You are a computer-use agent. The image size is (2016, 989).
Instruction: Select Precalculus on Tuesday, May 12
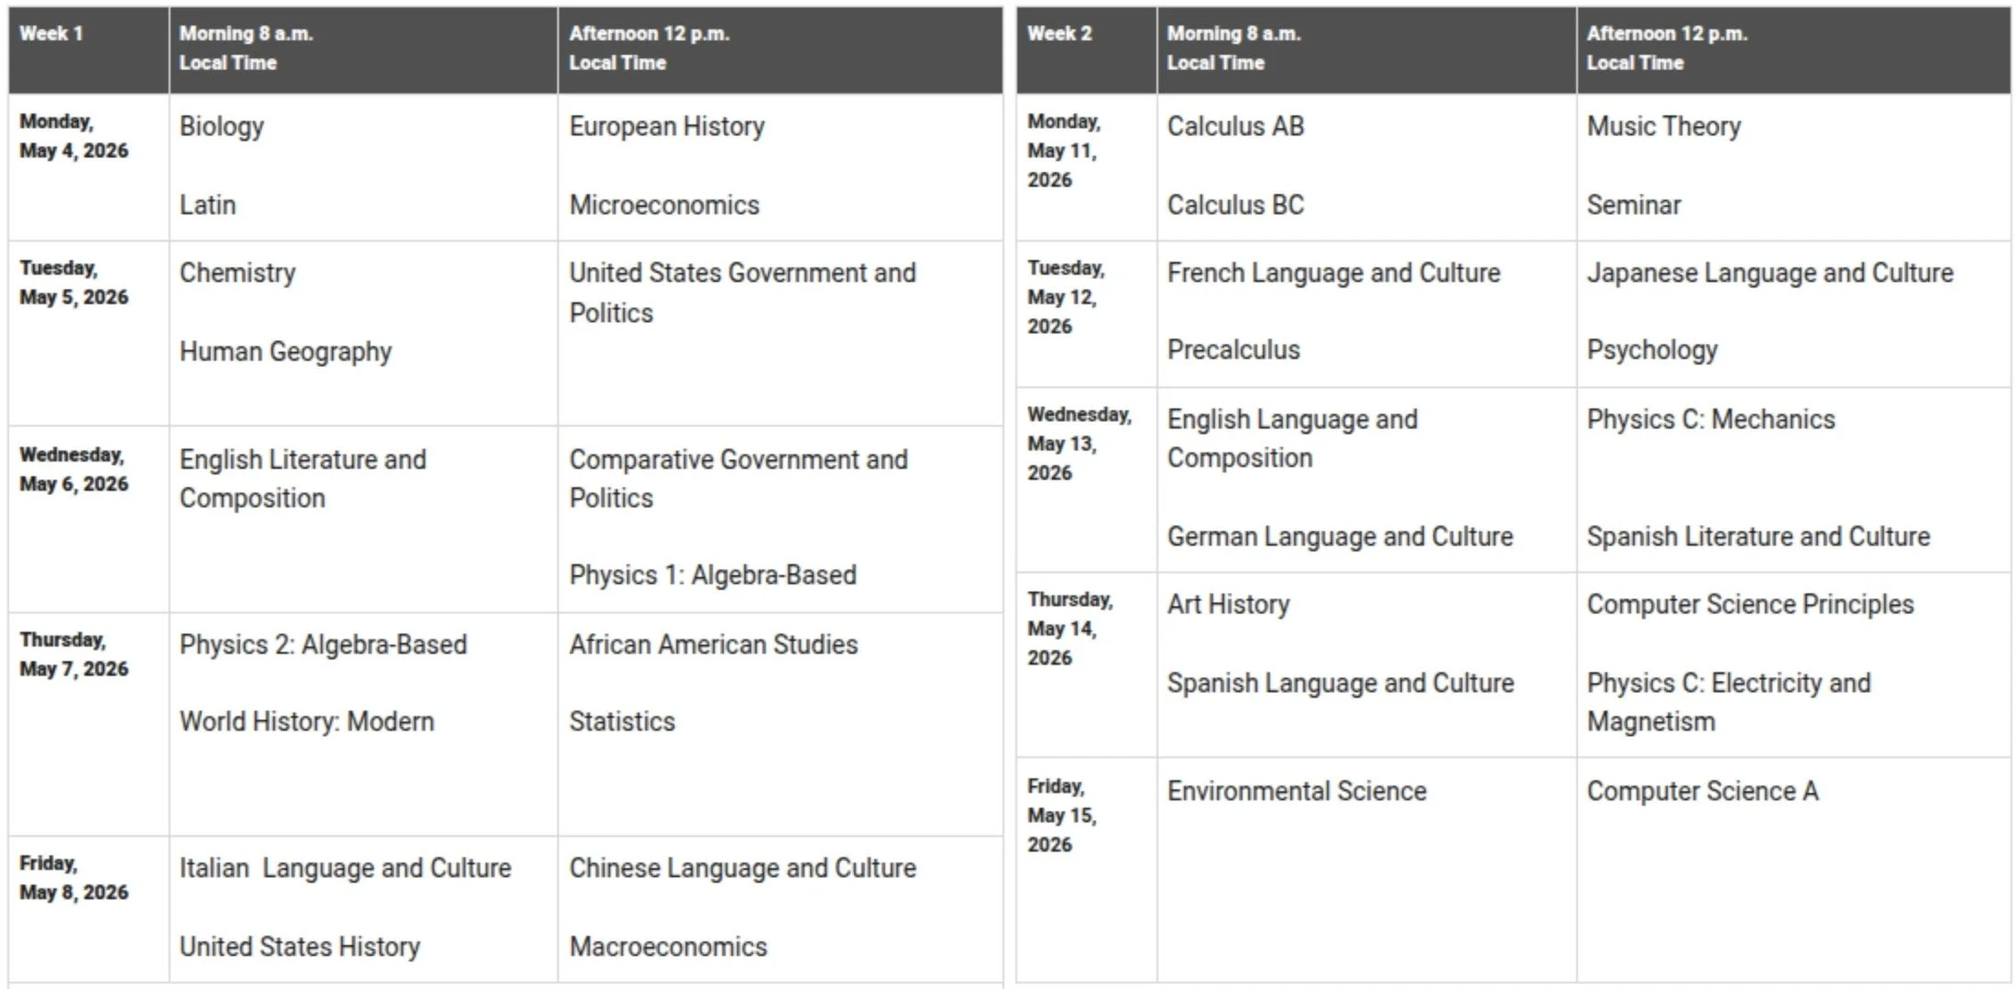[1233, 350]
